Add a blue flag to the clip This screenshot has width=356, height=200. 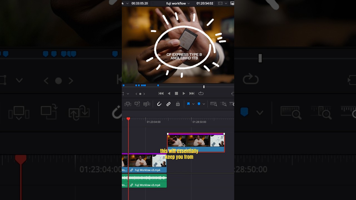pyautogui.click(x=188, y=104)
